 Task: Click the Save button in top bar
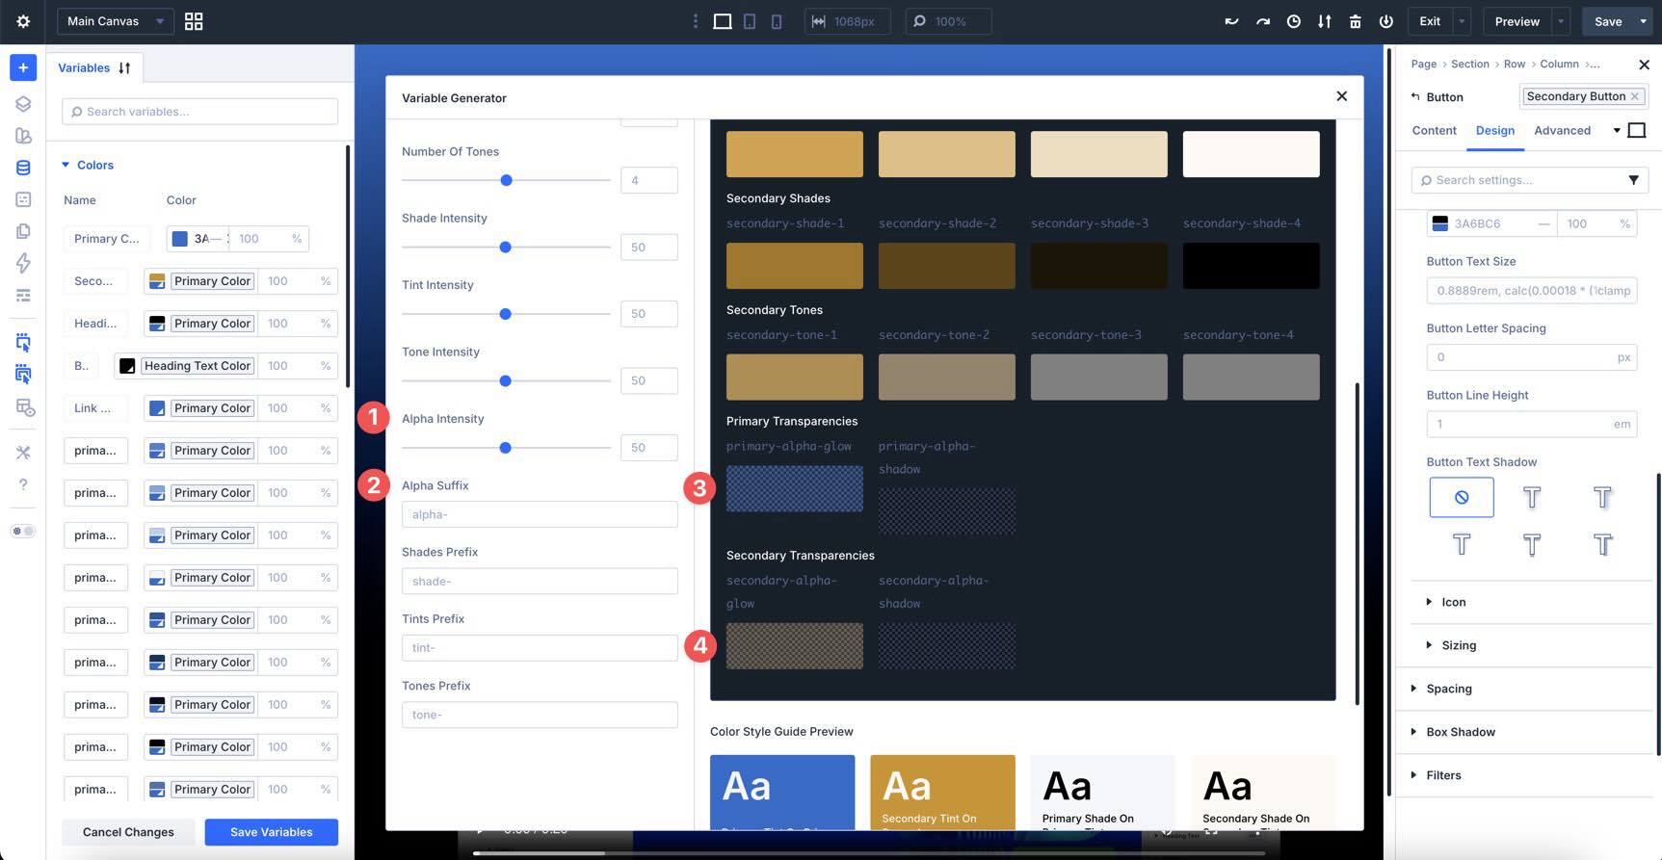point(1608,21)
